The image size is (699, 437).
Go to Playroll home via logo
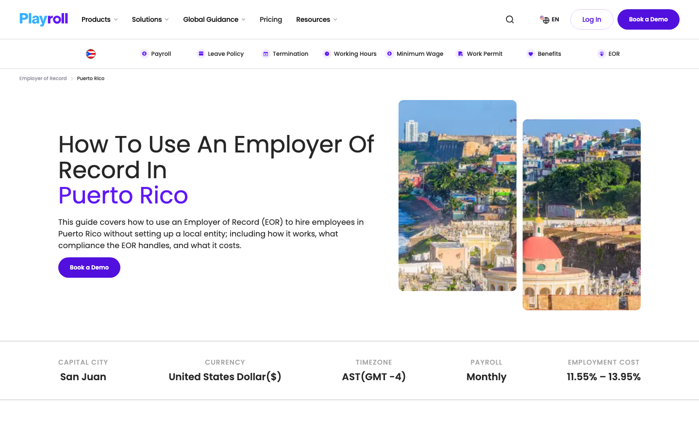[x=44, y=19]
